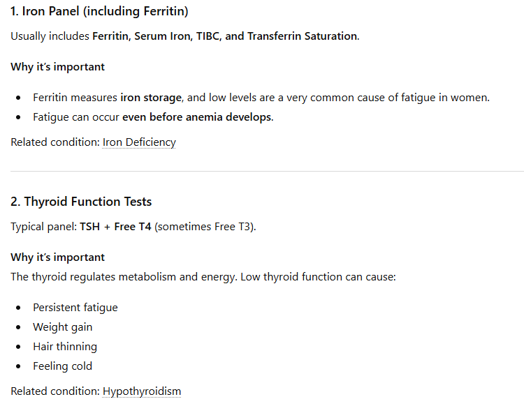This screenshot has height=413, width=524.
Task: Click Why it's important under Iron Panel
Action: coord(58,67)
